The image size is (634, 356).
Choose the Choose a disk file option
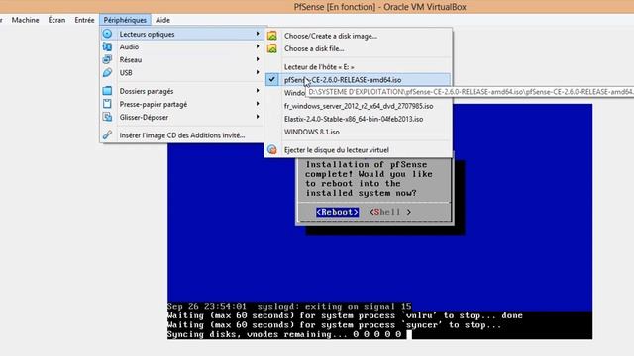pos(358,48)
